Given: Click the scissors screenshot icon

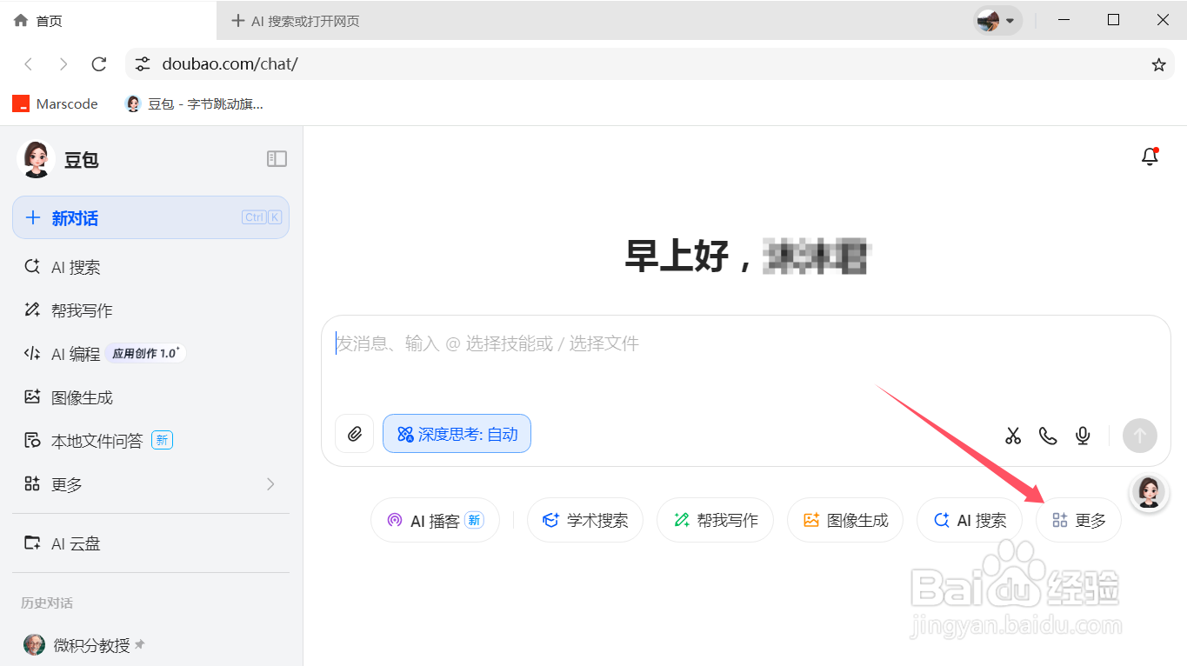Looking at the screenshot, I should click(x=1013, y=436).
